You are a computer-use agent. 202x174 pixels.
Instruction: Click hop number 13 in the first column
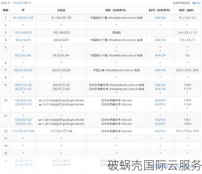coord(5,139)
